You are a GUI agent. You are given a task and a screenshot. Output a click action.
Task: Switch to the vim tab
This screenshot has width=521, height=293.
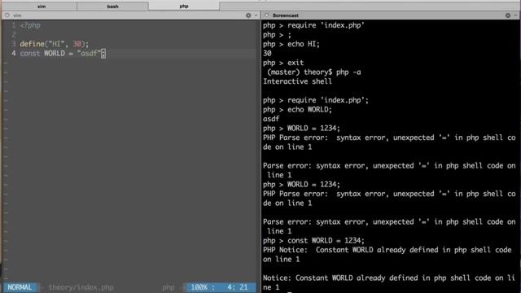(x=42, y=7)
